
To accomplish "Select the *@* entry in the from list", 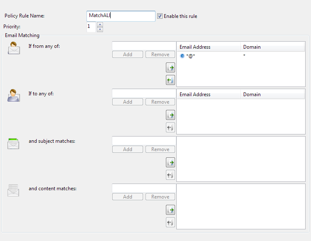I will click(x=190, y=56).
